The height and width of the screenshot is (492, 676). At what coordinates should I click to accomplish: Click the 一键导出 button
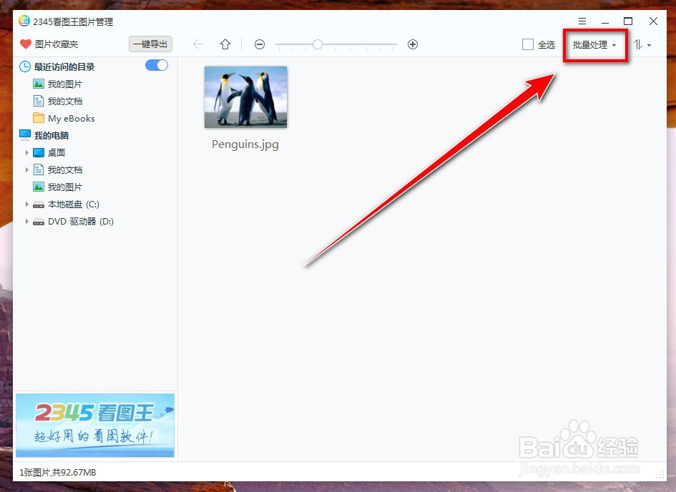pyautogui.click(x=150, y=44)
